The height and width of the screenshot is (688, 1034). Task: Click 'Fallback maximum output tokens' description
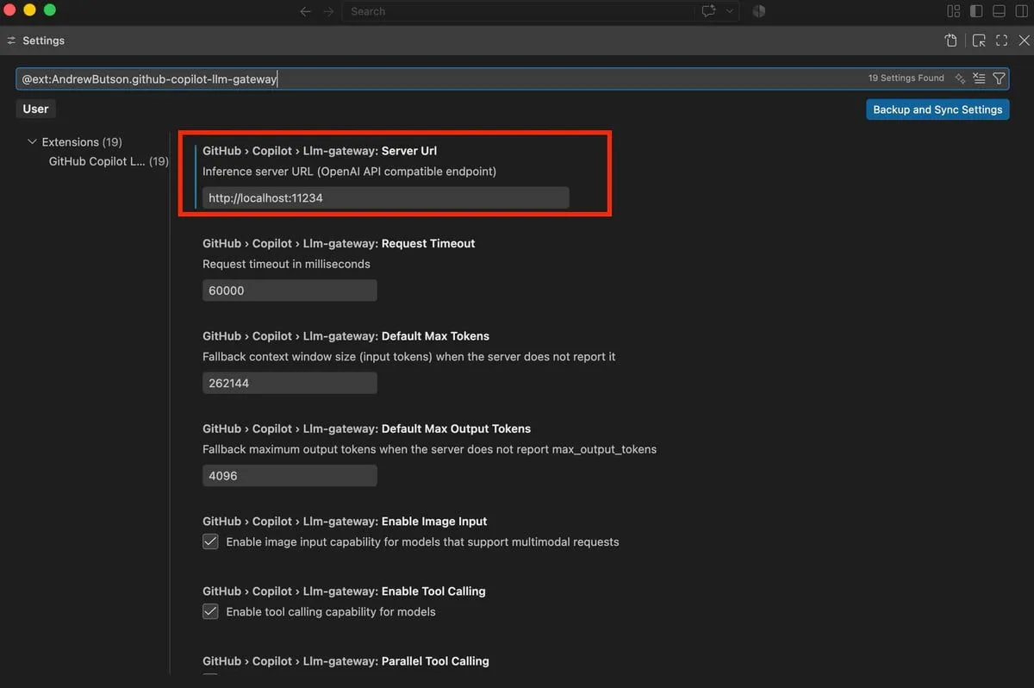click(429, 449)
